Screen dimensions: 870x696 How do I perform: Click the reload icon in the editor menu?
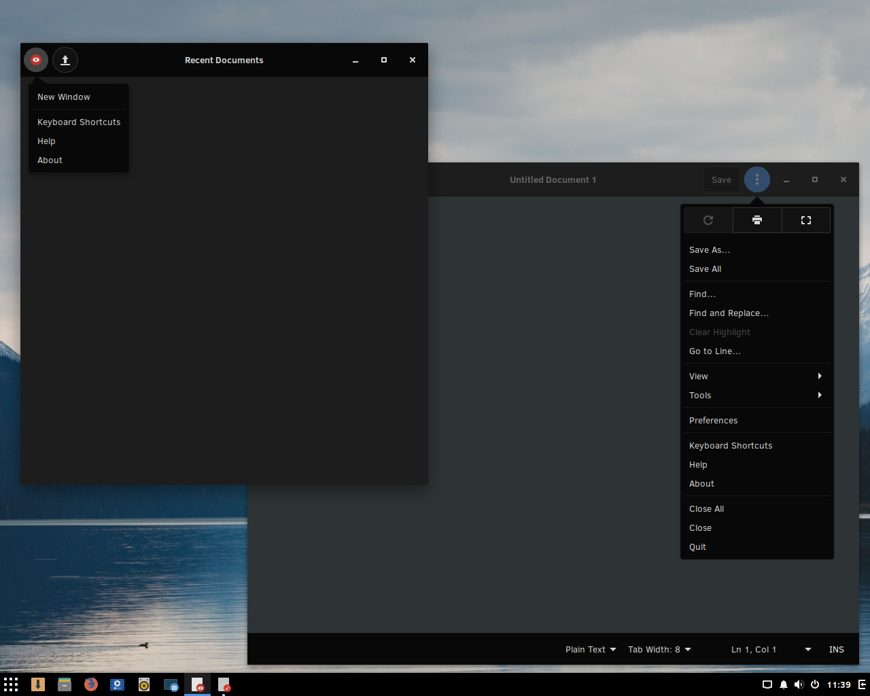coord(708,220)
